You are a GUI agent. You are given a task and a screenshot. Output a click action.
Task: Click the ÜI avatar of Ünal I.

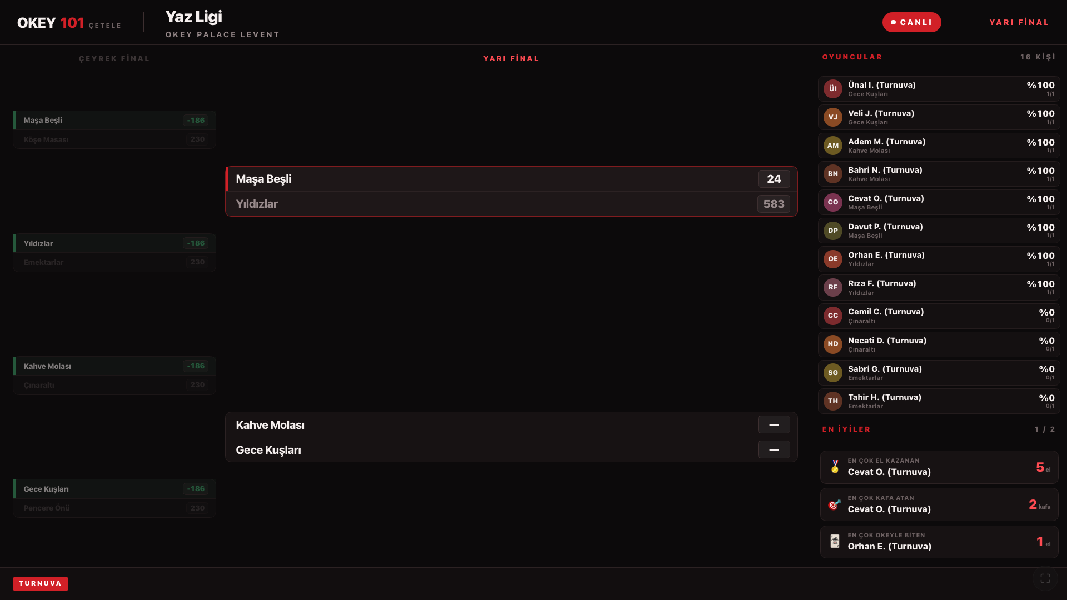pyautogui.click(x=832, y=89)
